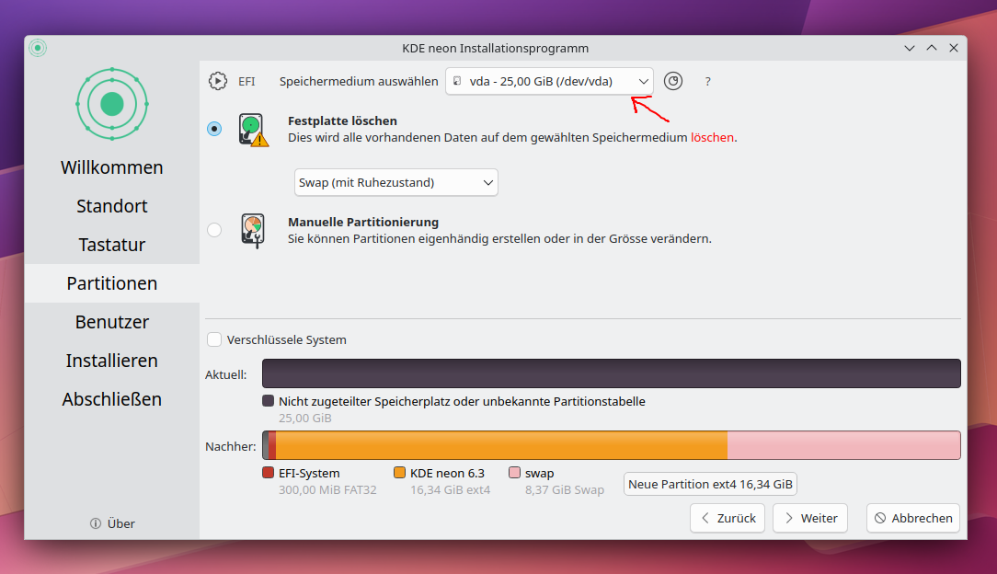This screenshot has height=574, width=997.
Task: Click the 8,37 GiB Swap text
Action: [x=565, y=490]
